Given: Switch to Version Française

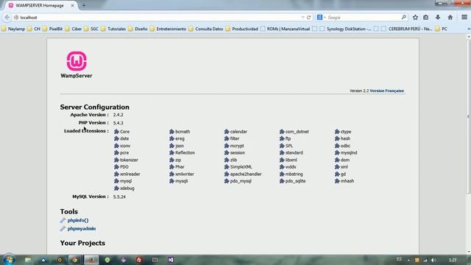Looking at the screenshot, I should [x=386, y=91].
